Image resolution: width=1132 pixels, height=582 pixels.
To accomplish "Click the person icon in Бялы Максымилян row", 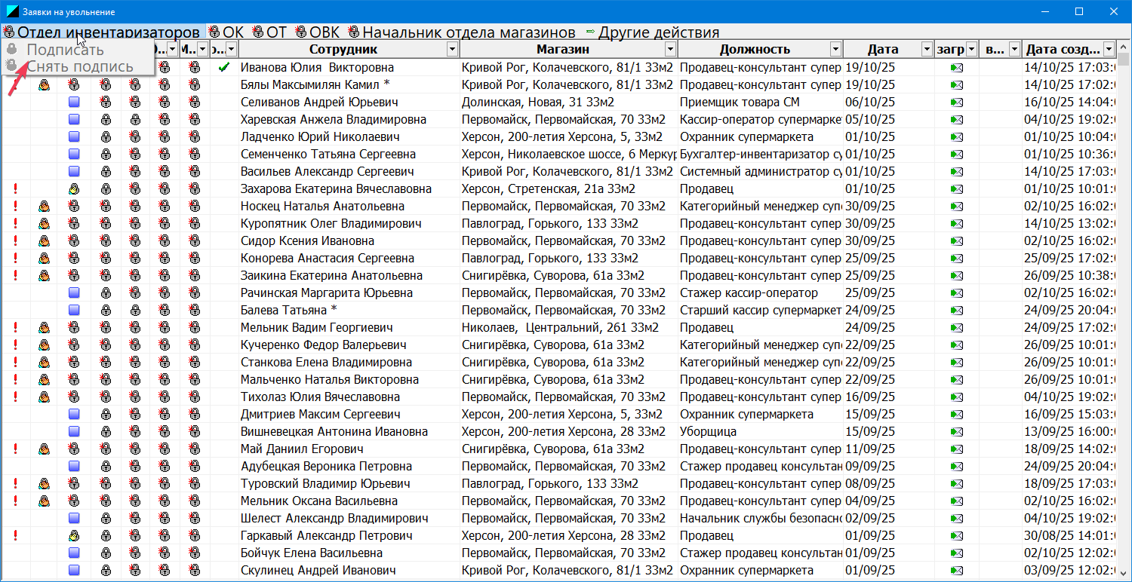I will (45, 84).
